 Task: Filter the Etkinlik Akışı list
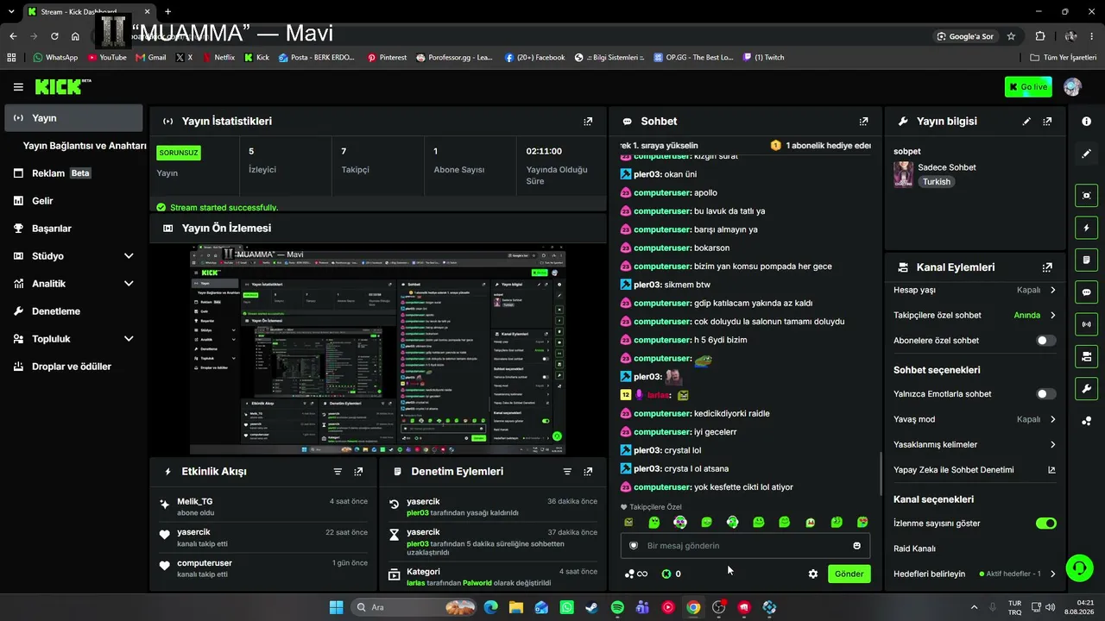[x=338, y=472]
